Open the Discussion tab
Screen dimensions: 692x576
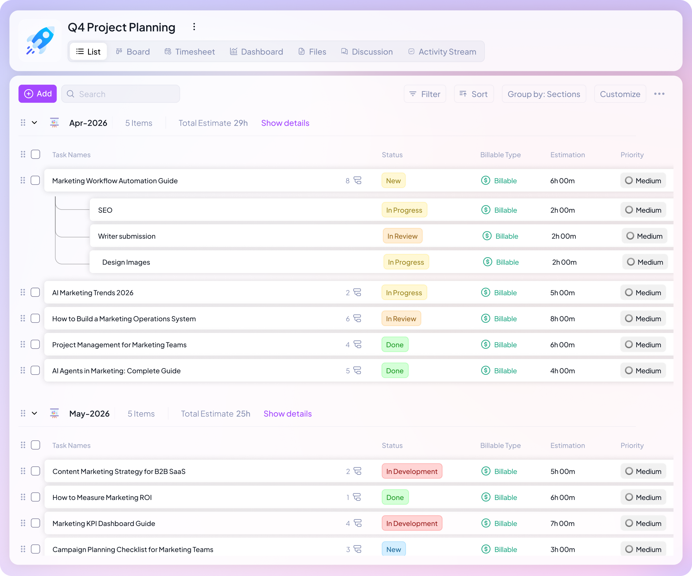[367, 52]
